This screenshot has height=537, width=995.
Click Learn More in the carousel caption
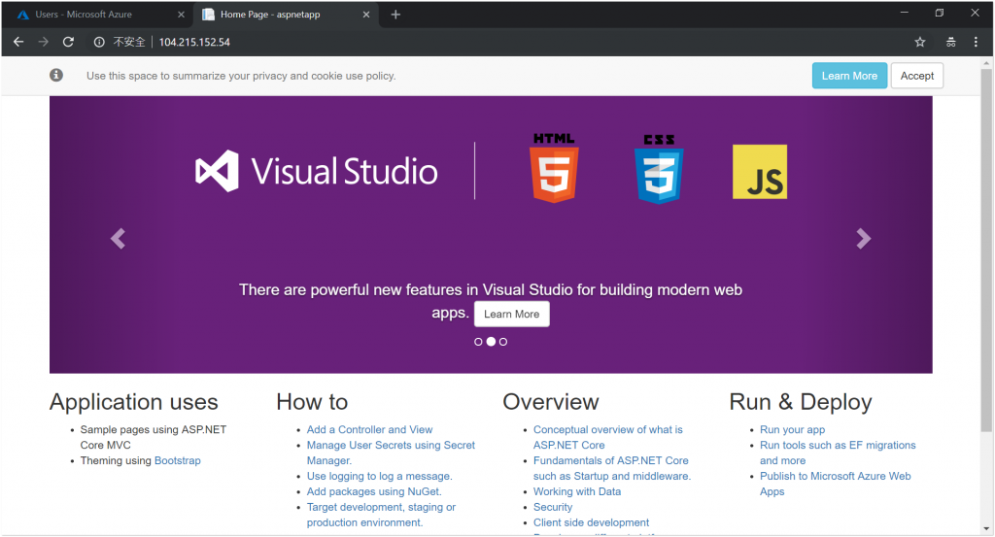point(511,314)
